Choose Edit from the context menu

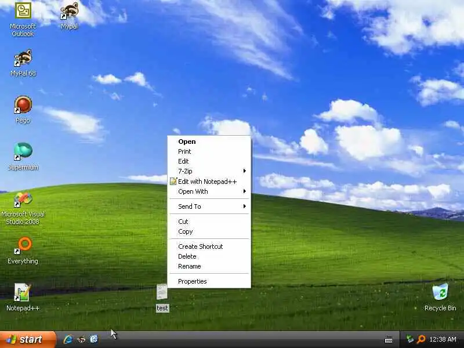click(x=209, y=161)
